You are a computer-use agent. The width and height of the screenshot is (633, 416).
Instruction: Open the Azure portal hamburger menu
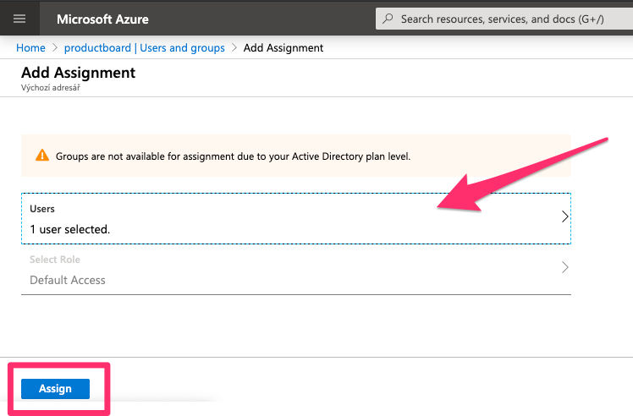point(20,19)
